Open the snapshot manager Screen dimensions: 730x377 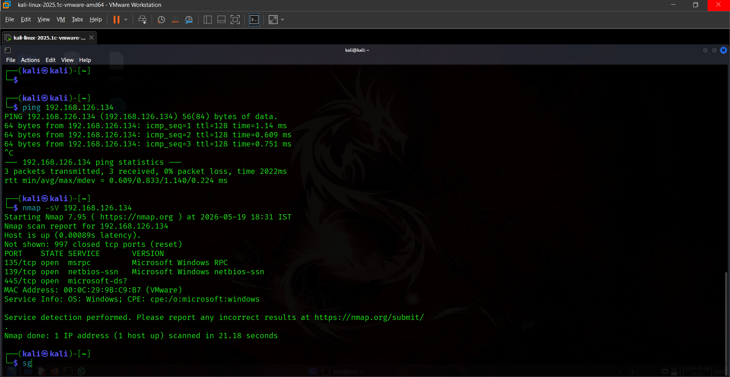coord(189,20)
